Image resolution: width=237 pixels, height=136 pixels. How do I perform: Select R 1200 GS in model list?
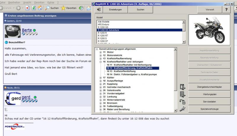click(103, 27)
